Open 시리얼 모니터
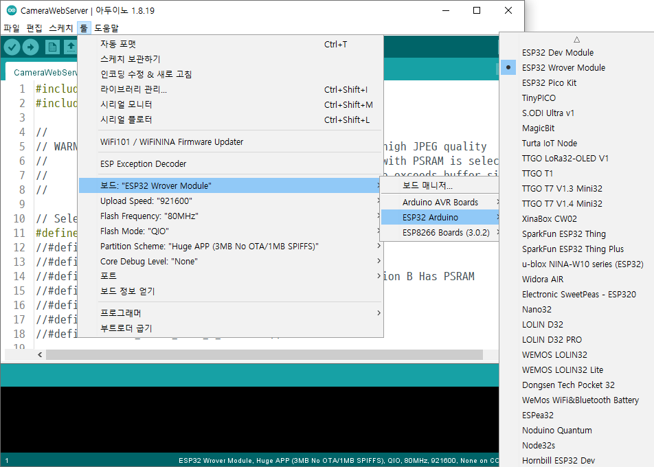 pyautogui.click(x=231, y=104)
